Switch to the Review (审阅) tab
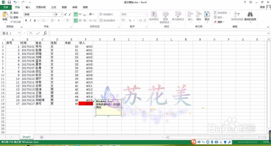The width and height of the screenshot is (271, 146). [x=75, y=7]
